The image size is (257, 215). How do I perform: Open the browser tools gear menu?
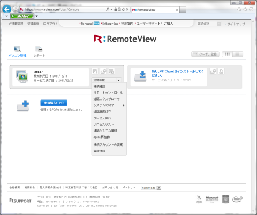coord(251,9)
